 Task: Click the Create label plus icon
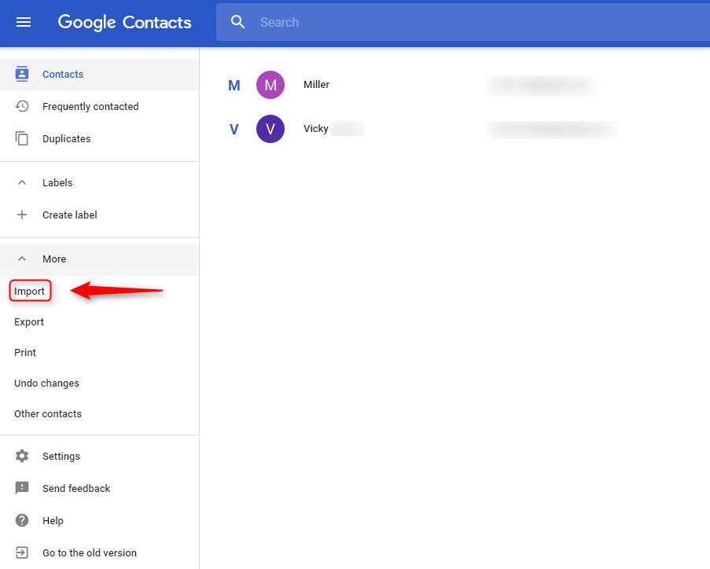point(22,215)
